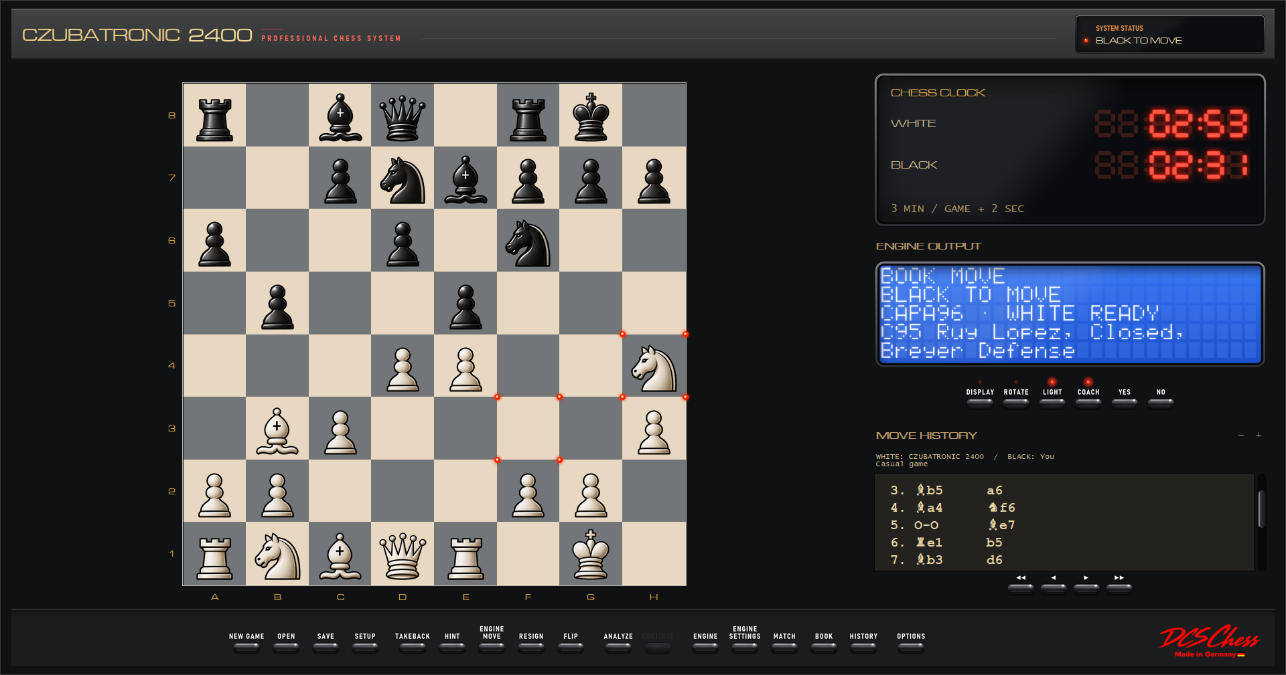Toggle the DISPLAY button
The width and height of the screenshot is (1286, 675).
tap(980, 403)
